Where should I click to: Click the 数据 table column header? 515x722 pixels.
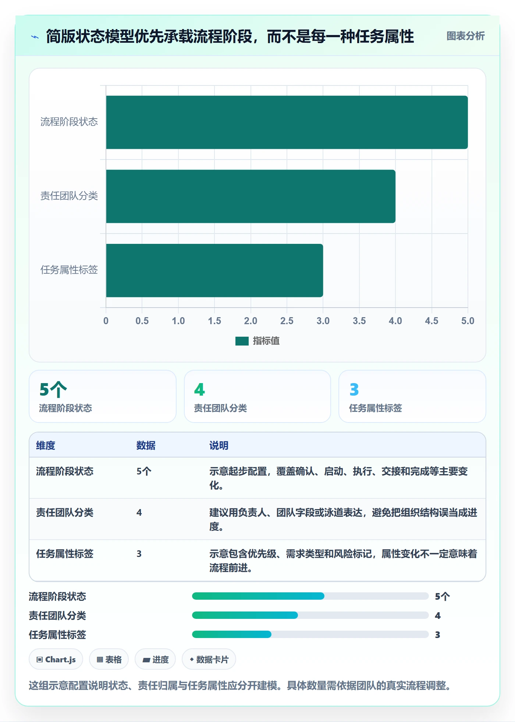pyautogui.click(x=146, y=446)
